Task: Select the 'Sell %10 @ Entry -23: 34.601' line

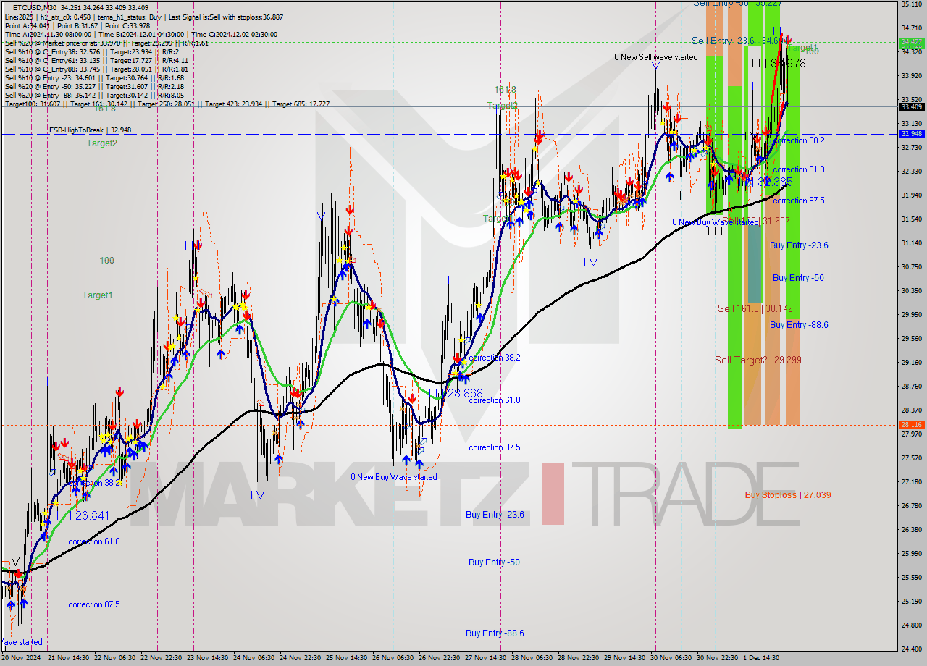Action: pos(94,77)
